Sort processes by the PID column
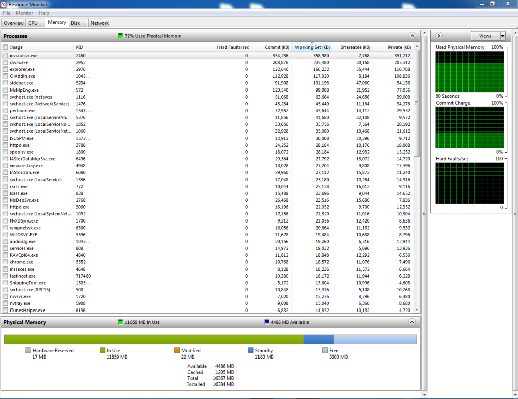 tap(78, 47)
